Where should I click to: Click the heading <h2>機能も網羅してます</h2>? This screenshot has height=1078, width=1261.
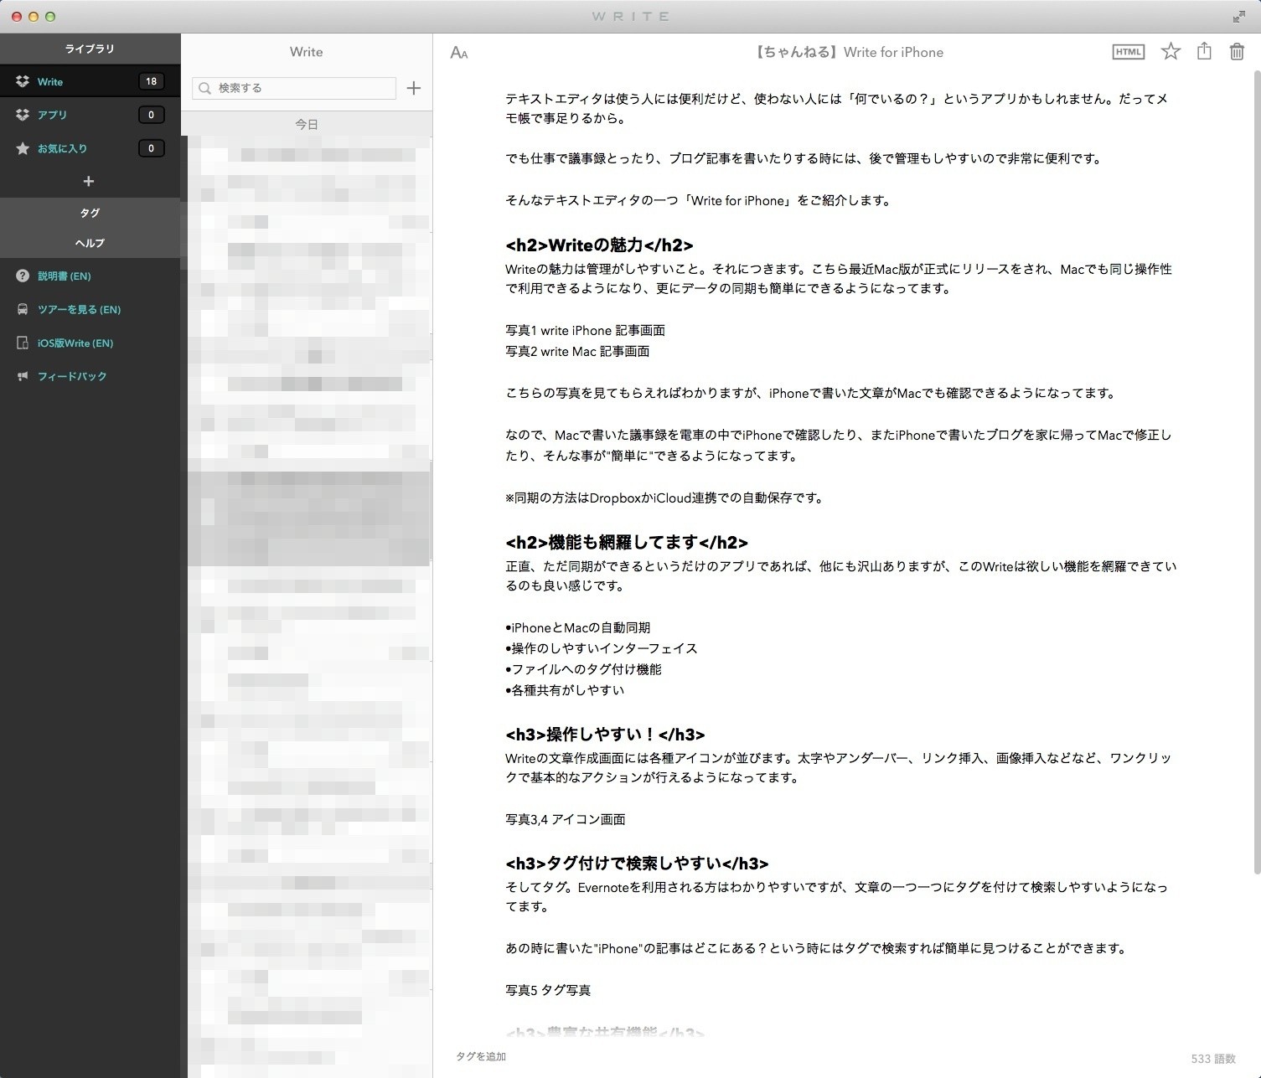(x=627, y=542)
